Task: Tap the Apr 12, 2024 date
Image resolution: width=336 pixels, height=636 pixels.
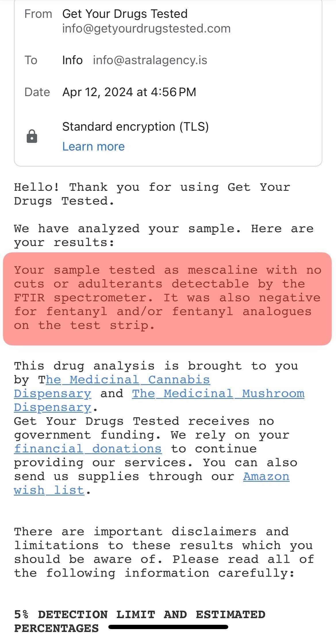Action: click(129, 92)
